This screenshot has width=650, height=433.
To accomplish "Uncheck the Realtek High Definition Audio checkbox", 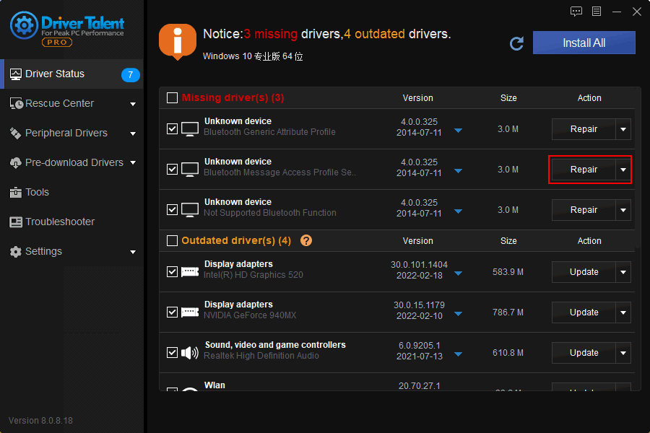I will [172, 353].
